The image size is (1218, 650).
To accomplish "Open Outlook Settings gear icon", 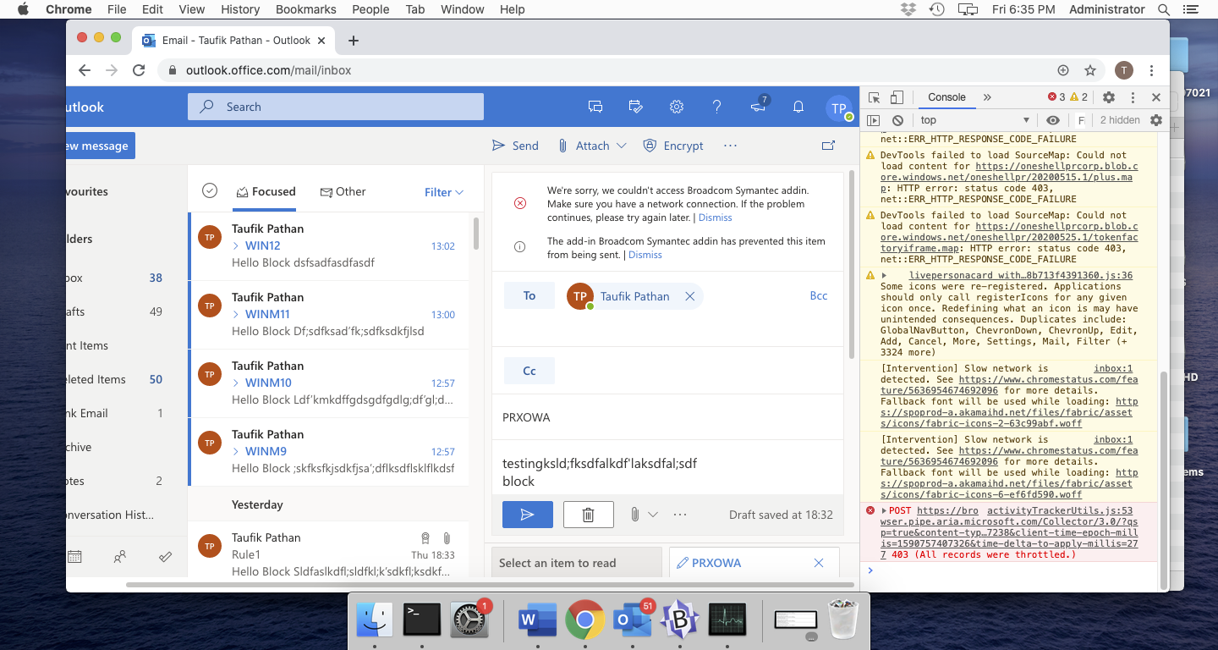I will (x=676, y=107).
